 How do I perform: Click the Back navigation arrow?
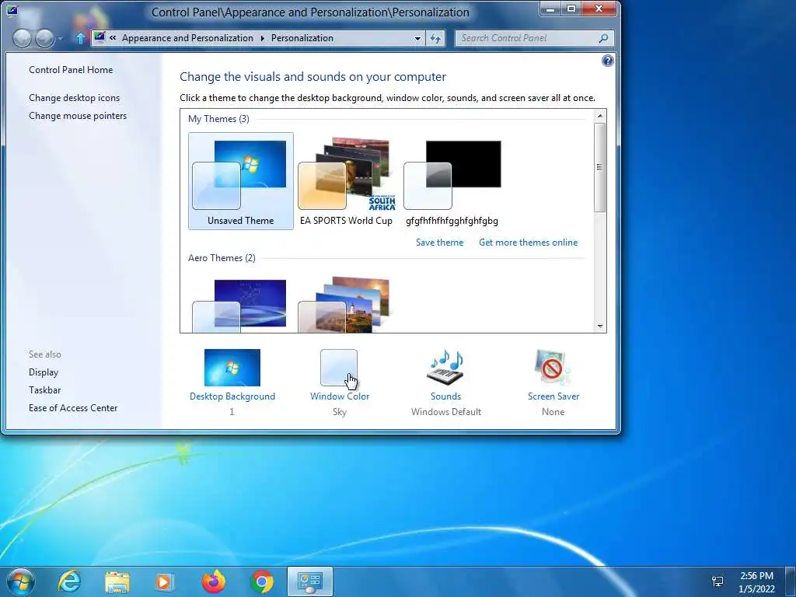22,38
